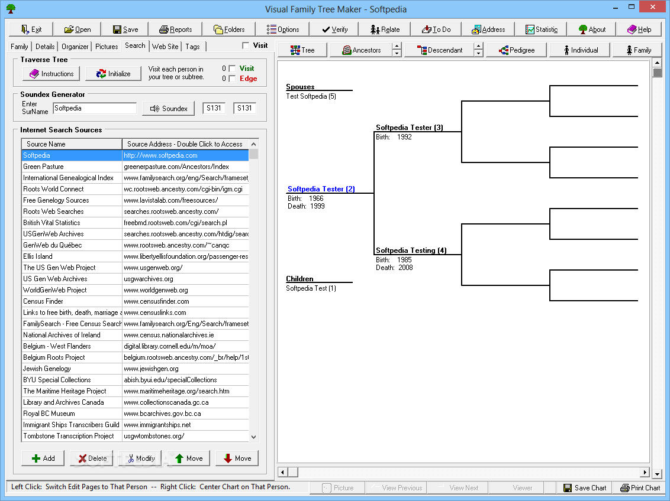The width and height of the screenshot is (670, 501).
Task: Click chart horizontal scrollbar right arrow
Action: click(x=645, y=472)
